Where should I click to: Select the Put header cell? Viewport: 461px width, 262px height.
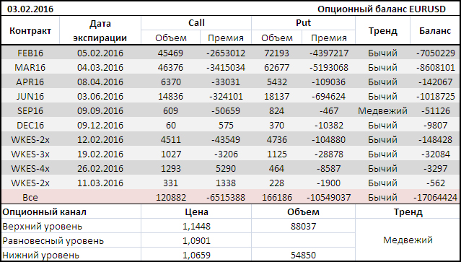coord(303,23)
